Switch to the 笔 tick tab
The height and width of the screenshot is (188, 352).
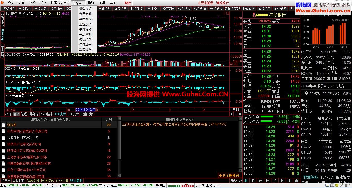[x=246, y=181]
